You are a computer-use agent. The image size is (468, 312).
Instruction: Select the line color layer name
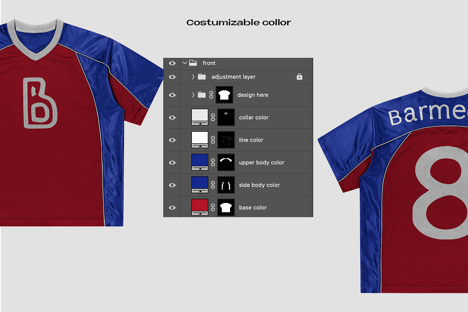pyautogui.click(x=251, y=140)
